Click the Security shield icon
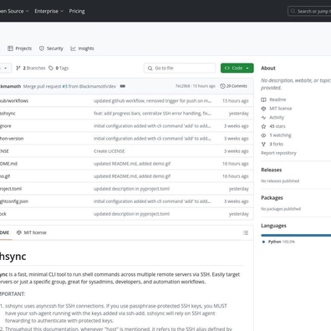 (x=42, y=48)
